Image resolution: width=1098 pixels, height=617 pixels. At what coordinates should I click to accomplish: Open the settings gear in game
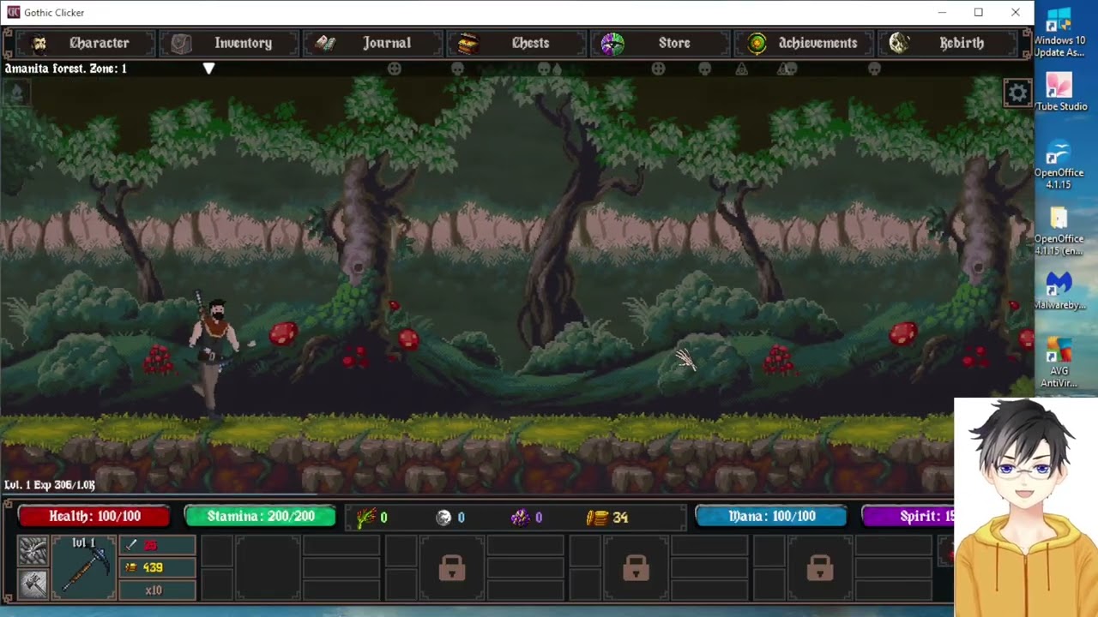1017,93
